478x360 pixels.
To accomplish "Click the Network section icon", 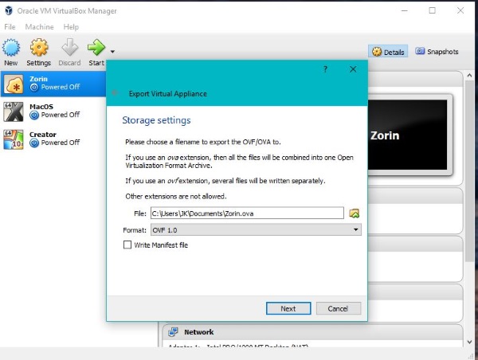I will (174, 331).
